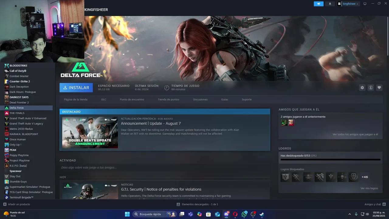Click the plus icon beside Añadir un producto

click(5, 204)
